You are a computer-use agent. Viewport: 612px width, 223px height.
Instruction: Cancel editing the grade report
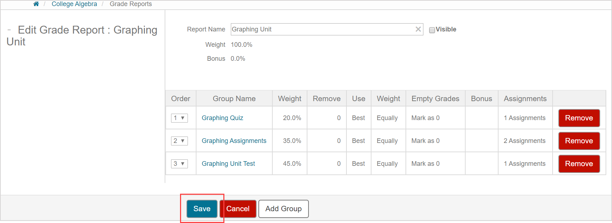click(x=238, y=209)
